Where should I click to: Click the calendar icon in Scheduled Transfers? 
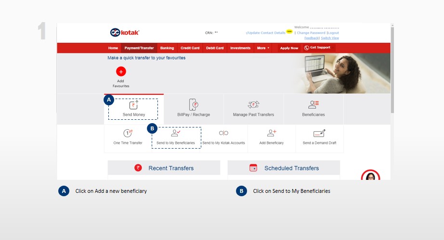(253, 168)
